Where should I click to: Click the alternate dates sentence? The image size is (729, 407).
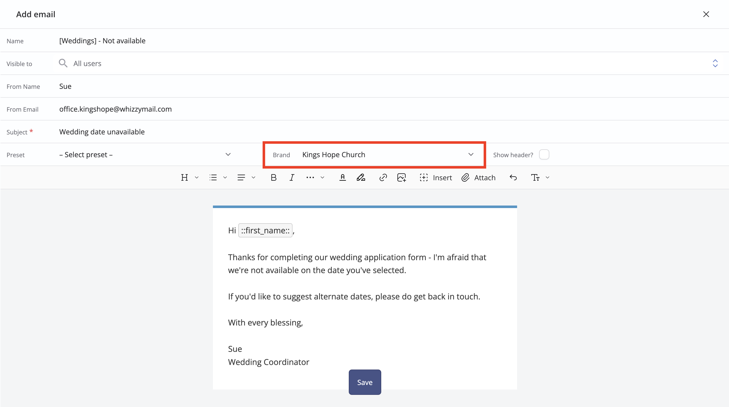354,296
